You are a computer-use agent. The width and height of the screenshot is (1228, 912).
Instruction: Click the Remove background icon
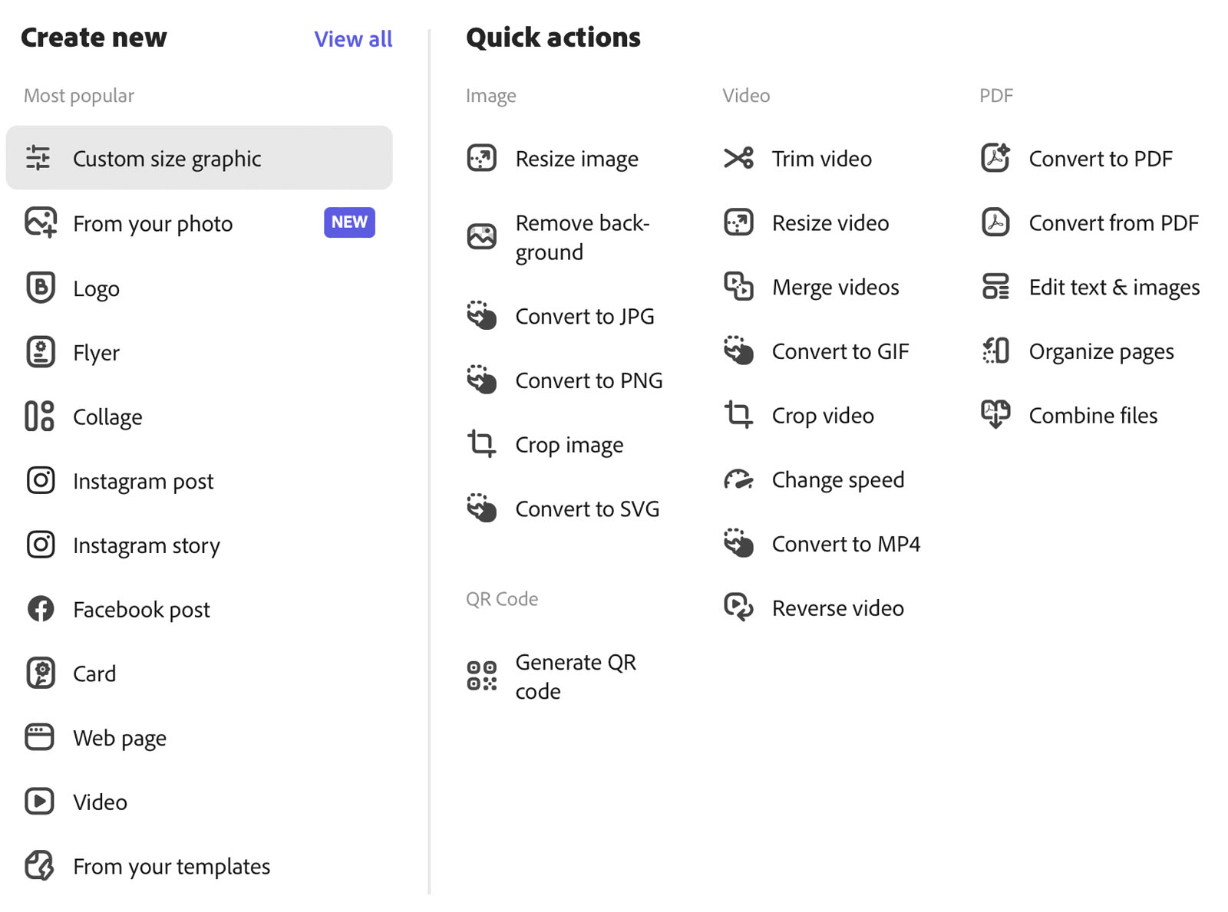(481, 236)
